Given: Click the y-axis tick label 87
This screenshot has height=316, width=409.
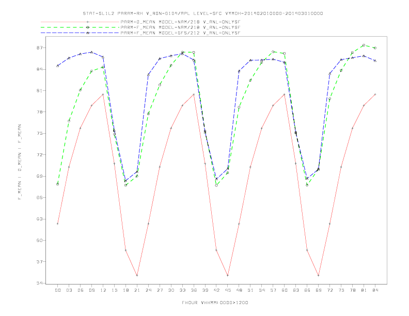Looking at the screenshot, I should [x=40, y=48].
